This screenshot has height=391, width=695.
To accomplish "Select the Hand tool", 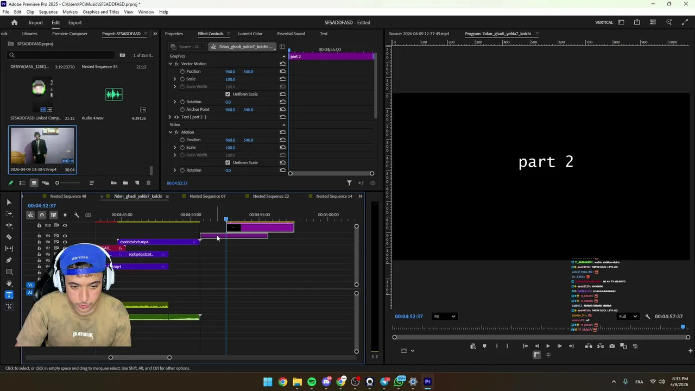I will [x=9, y=283].
